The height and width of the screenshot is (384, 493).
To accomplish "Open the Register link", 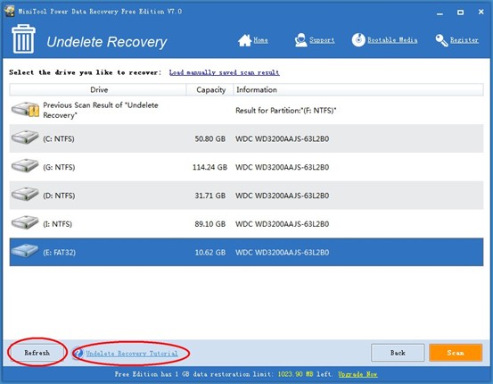I will (x=464, y=40).
